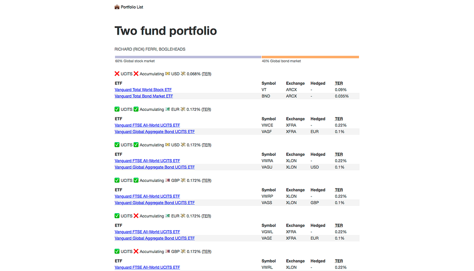Click the green UCITS check in VWRL portfolio
Screen dimensions: 474x271
click(x=117, y=252)
